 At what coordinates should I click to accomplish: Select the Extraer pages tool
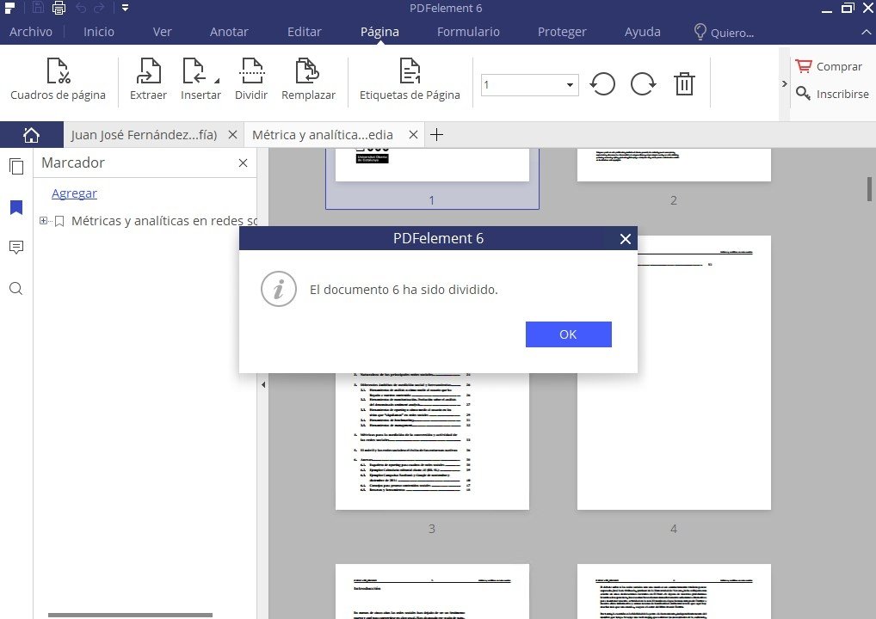tap(148, 80)
